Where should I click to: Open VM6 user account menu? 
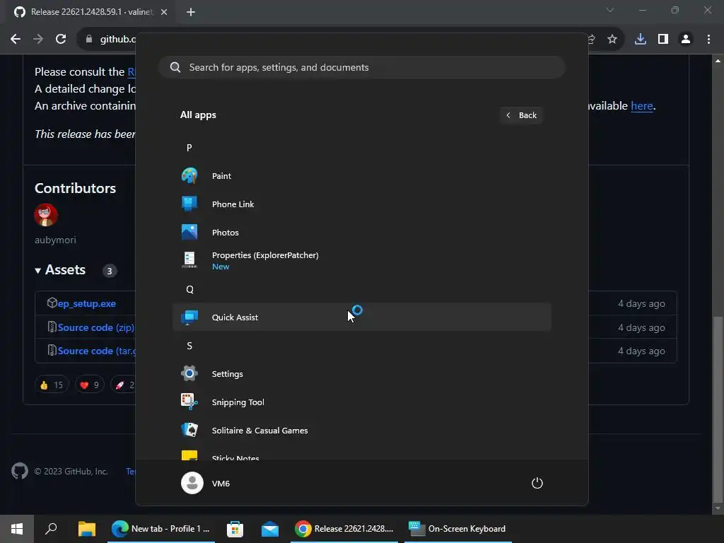click(206, 483)
